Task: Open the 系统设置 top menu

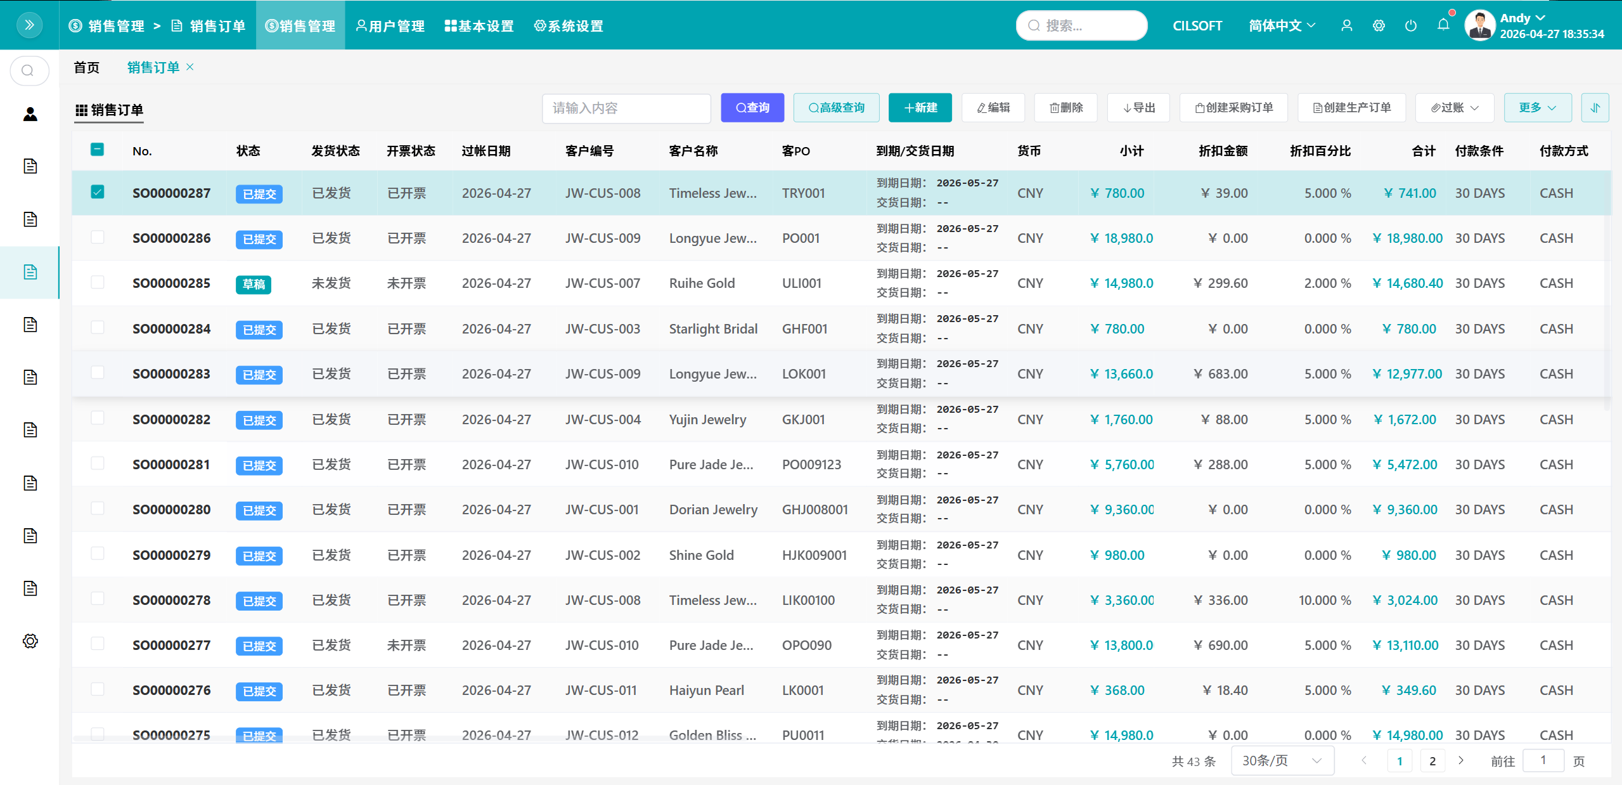Action: click(569, 25)
